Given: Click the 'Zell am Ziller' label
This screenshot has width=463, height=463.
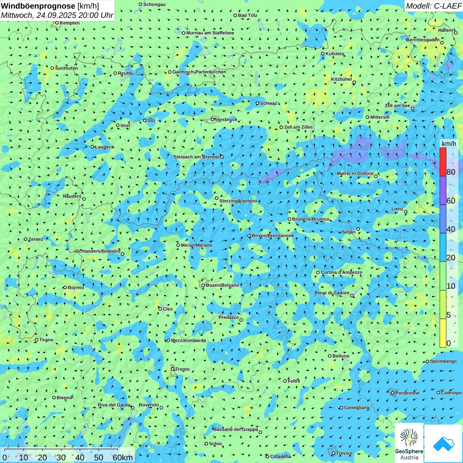Looking at the screenshot, I should coord(298,127).
